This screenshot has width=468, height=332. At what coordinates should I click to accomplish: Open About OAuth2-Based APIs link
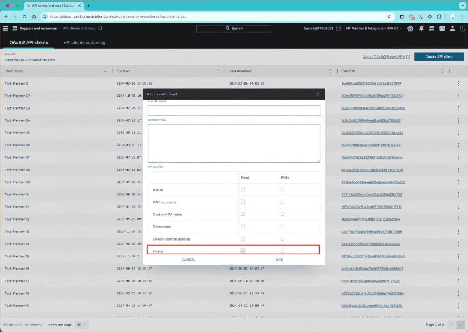[x=386, y=57]
